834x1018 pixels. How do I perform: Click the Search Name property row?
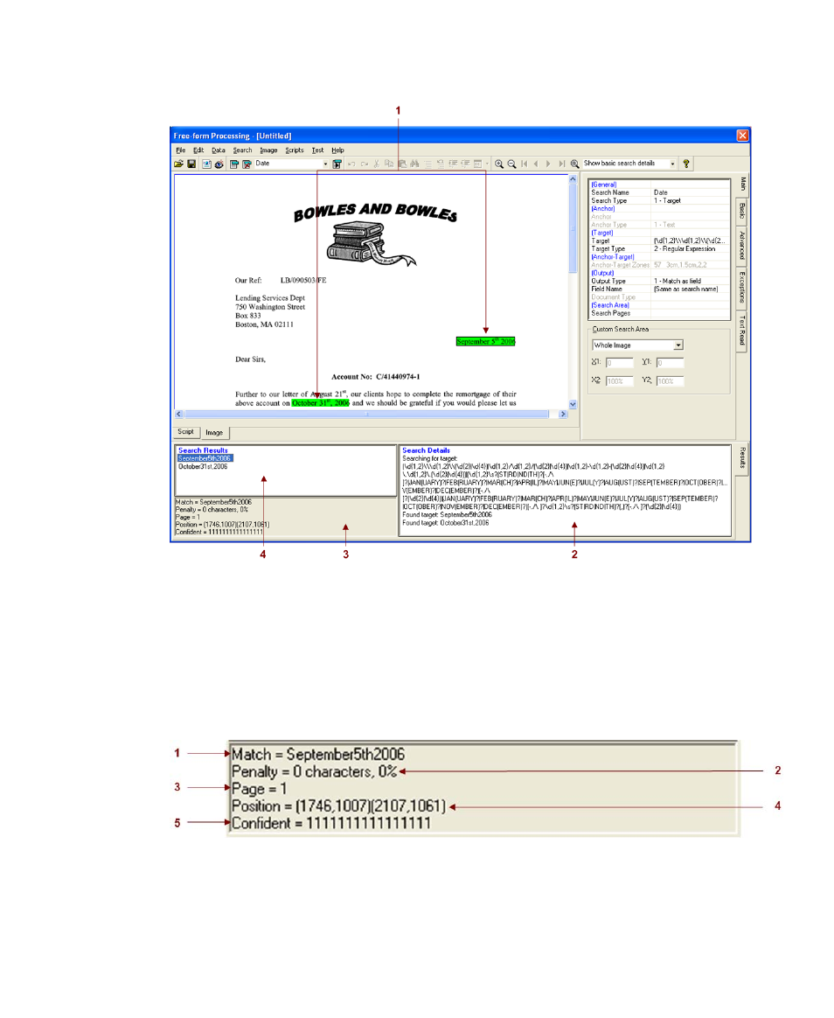tap(659, 192)
